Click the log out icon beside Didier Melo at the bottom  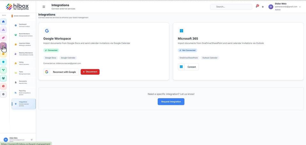coord(32,140)
